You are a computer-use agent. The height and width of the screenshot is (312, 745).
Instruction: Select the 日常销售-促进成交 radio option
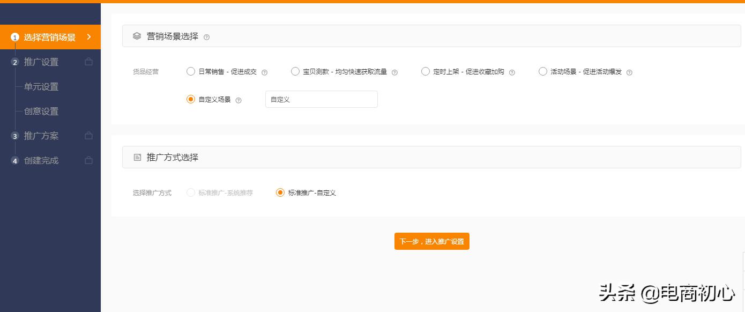[x=191, y=71]
